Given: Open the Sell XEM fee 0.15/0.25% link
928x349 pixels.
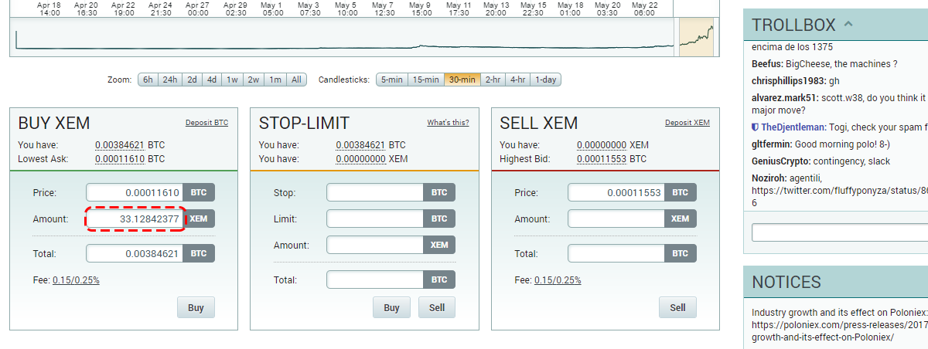Looking at the screenshot, I should [558, 280].
